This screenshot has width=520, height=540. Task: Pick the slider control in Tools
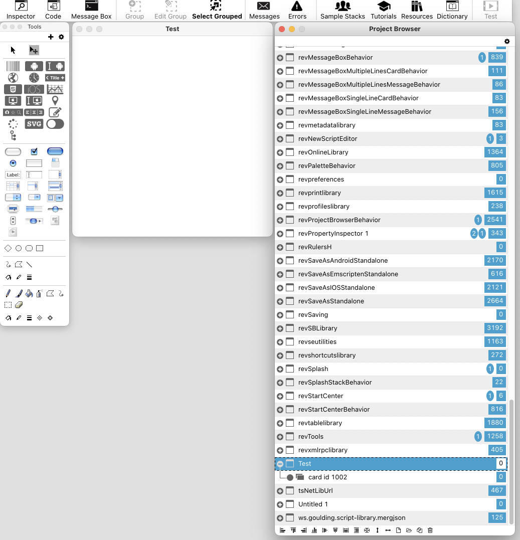coord(55,209)
